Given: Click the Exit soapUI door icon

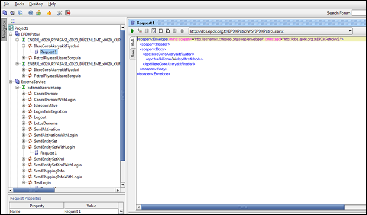Looking at the screenshot, I should click(68, 13).
